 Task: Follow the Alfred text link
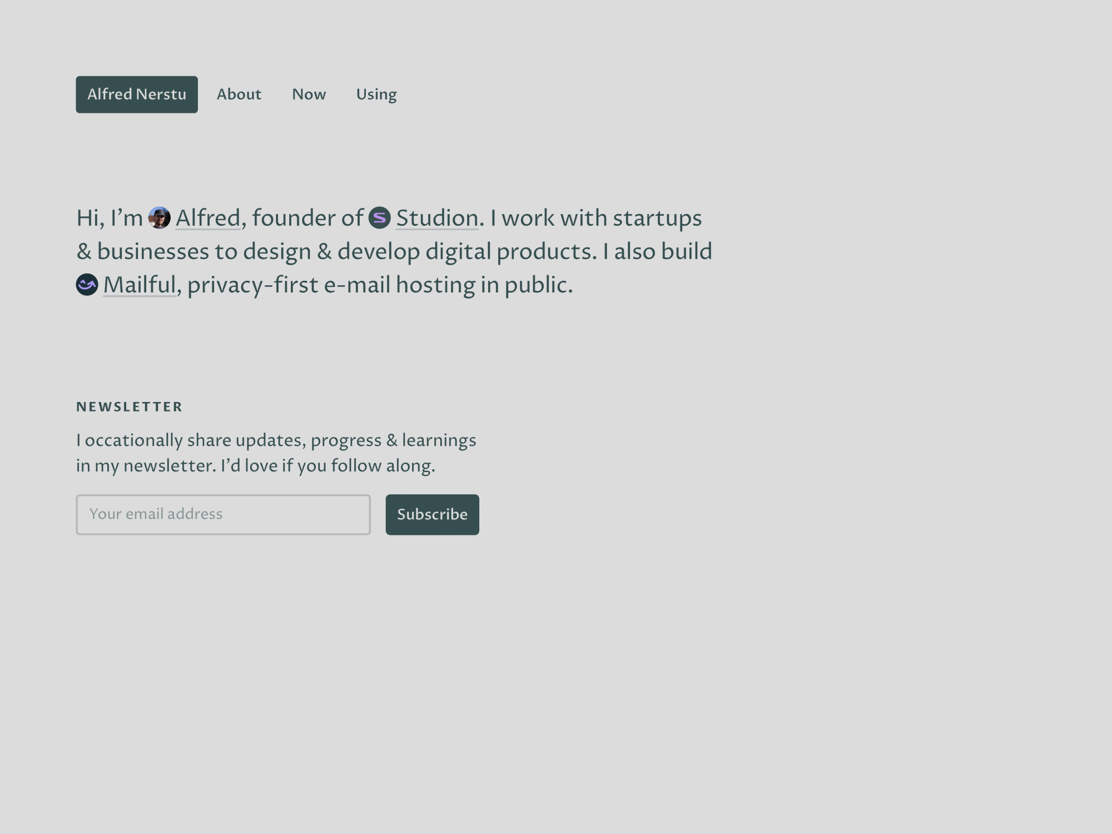pos(208,218)
